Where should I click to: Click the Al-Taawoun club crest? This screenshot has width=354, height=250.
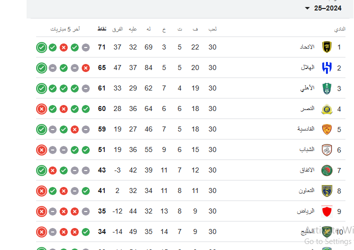click(327, 191)
